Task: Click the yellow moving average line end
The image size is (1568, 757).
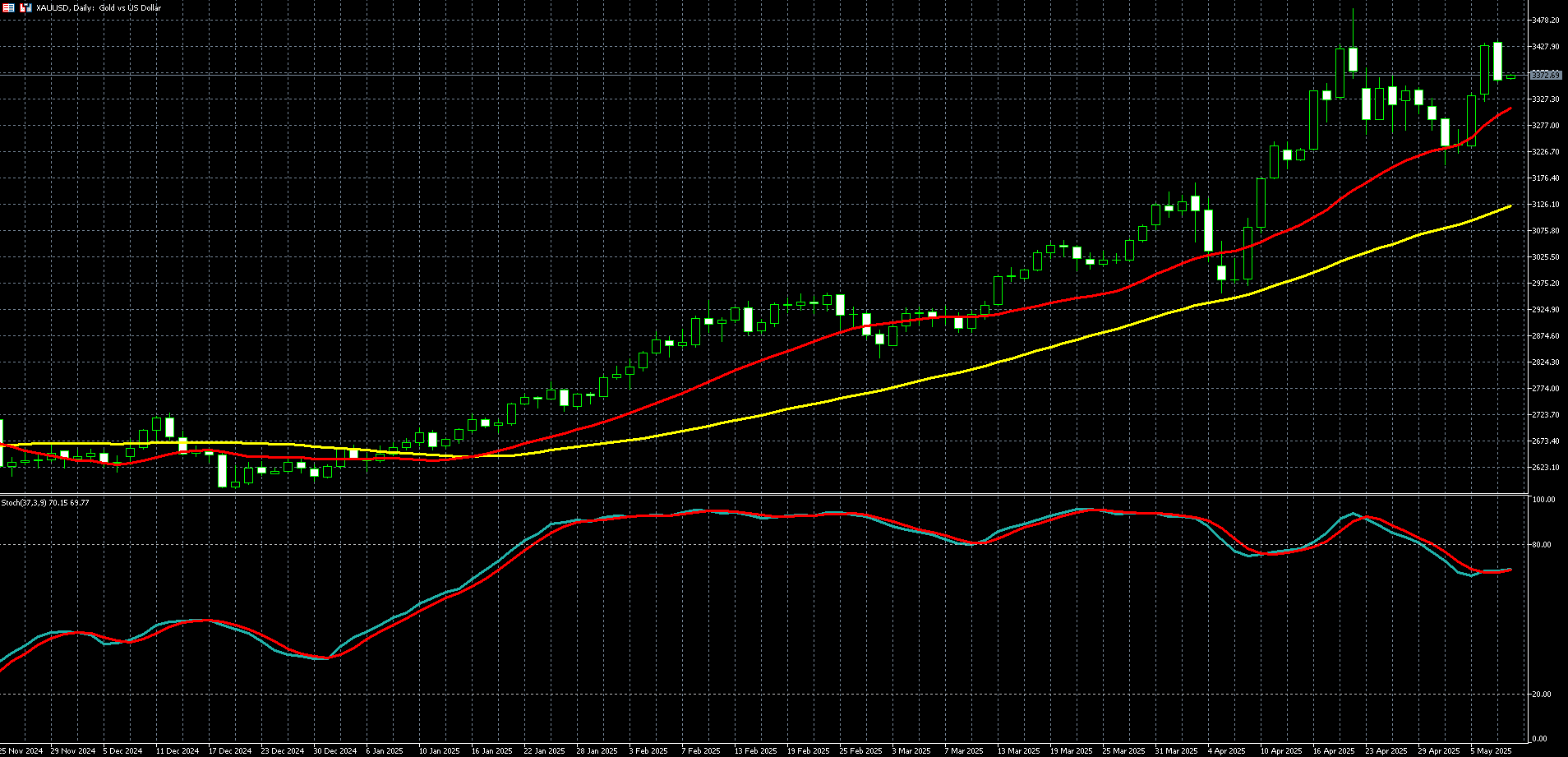Action: (x=1510, y=206)
